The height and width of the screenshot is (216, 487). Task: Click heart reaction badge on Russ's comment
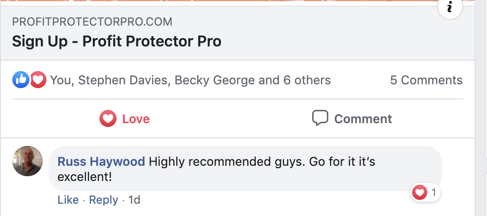click(419, 192)
